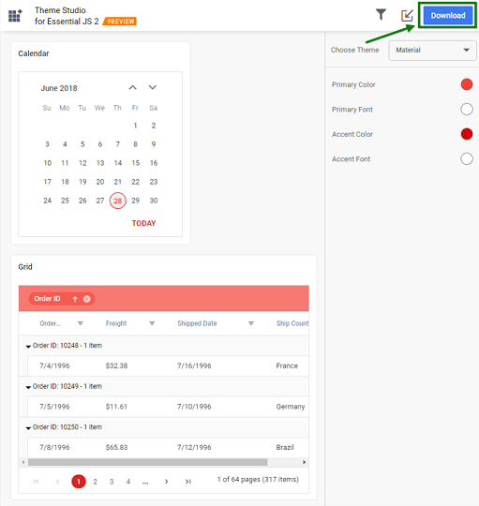
Task: Open the Primary Color swatch
Action: pos(467,84)
